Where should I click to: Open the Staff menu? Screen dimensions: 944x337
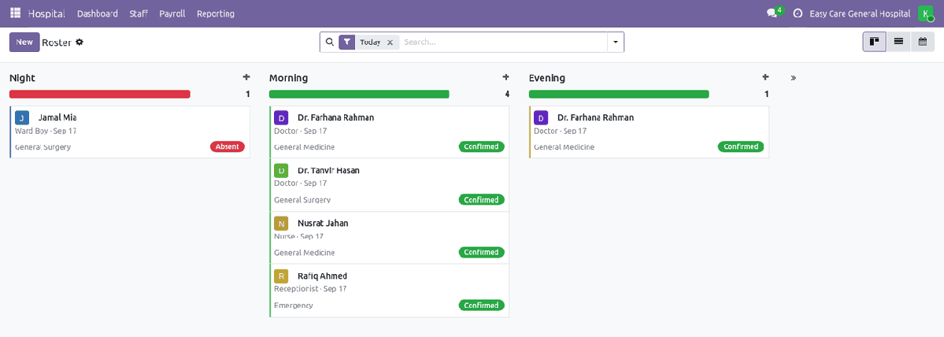click(139, 13)
